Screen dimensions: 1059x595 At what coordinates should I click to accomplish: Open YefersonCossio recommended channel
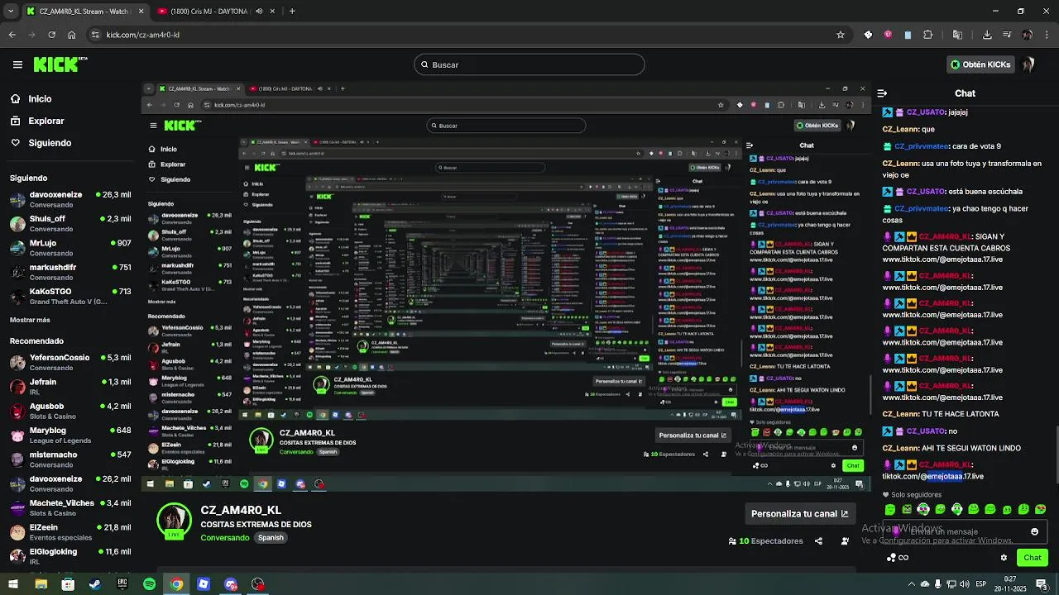point(70,362)
